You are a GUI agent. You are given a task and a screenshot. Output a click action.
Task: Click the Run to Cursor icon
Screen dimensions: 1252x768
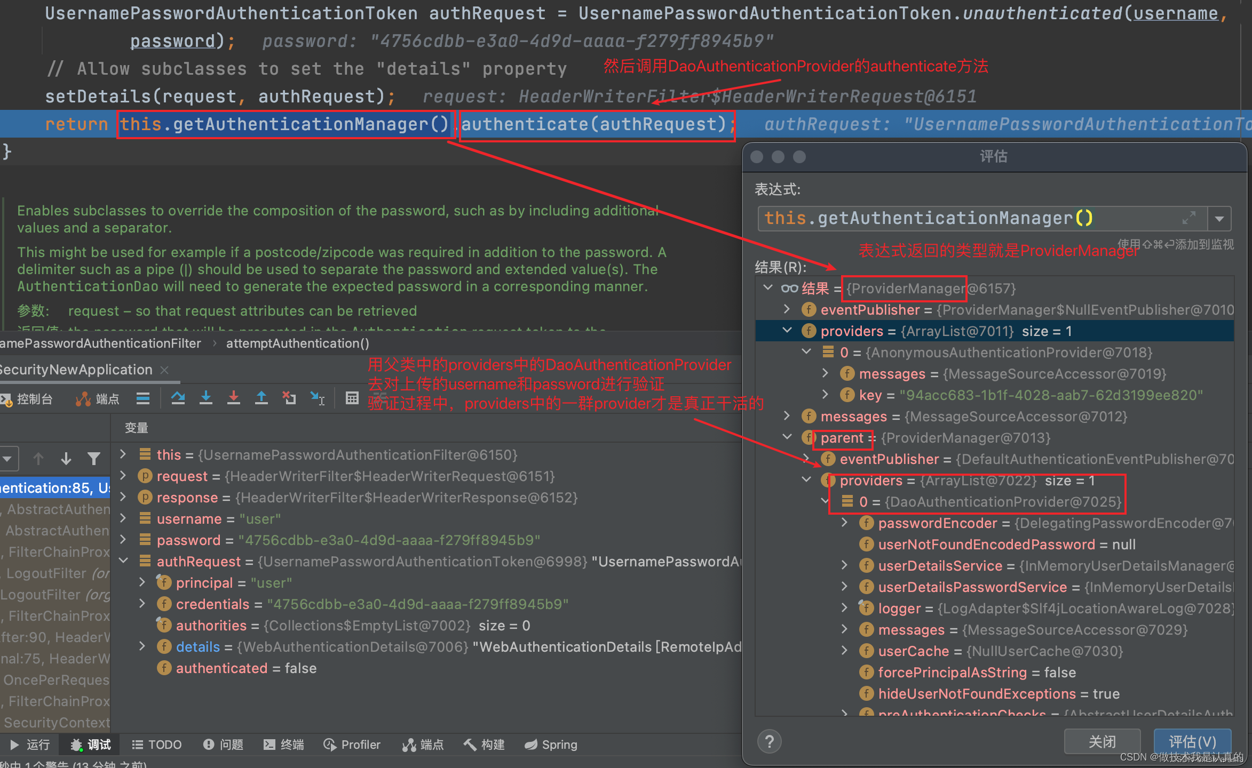click(317, 398)
